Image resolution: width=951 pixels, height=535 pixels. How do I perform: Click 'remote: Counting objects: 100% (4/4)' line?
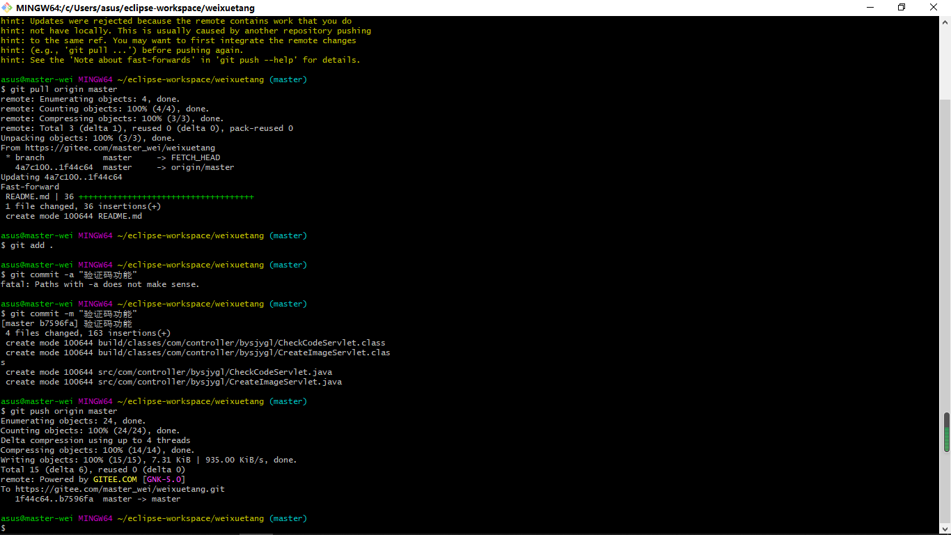click(x=105, y=109)
